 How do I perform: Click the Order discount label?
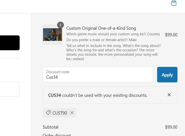57,135
